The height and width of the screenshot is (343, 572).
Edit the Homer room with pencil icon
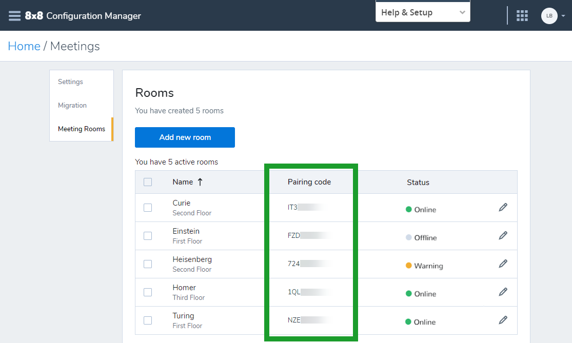503,292
